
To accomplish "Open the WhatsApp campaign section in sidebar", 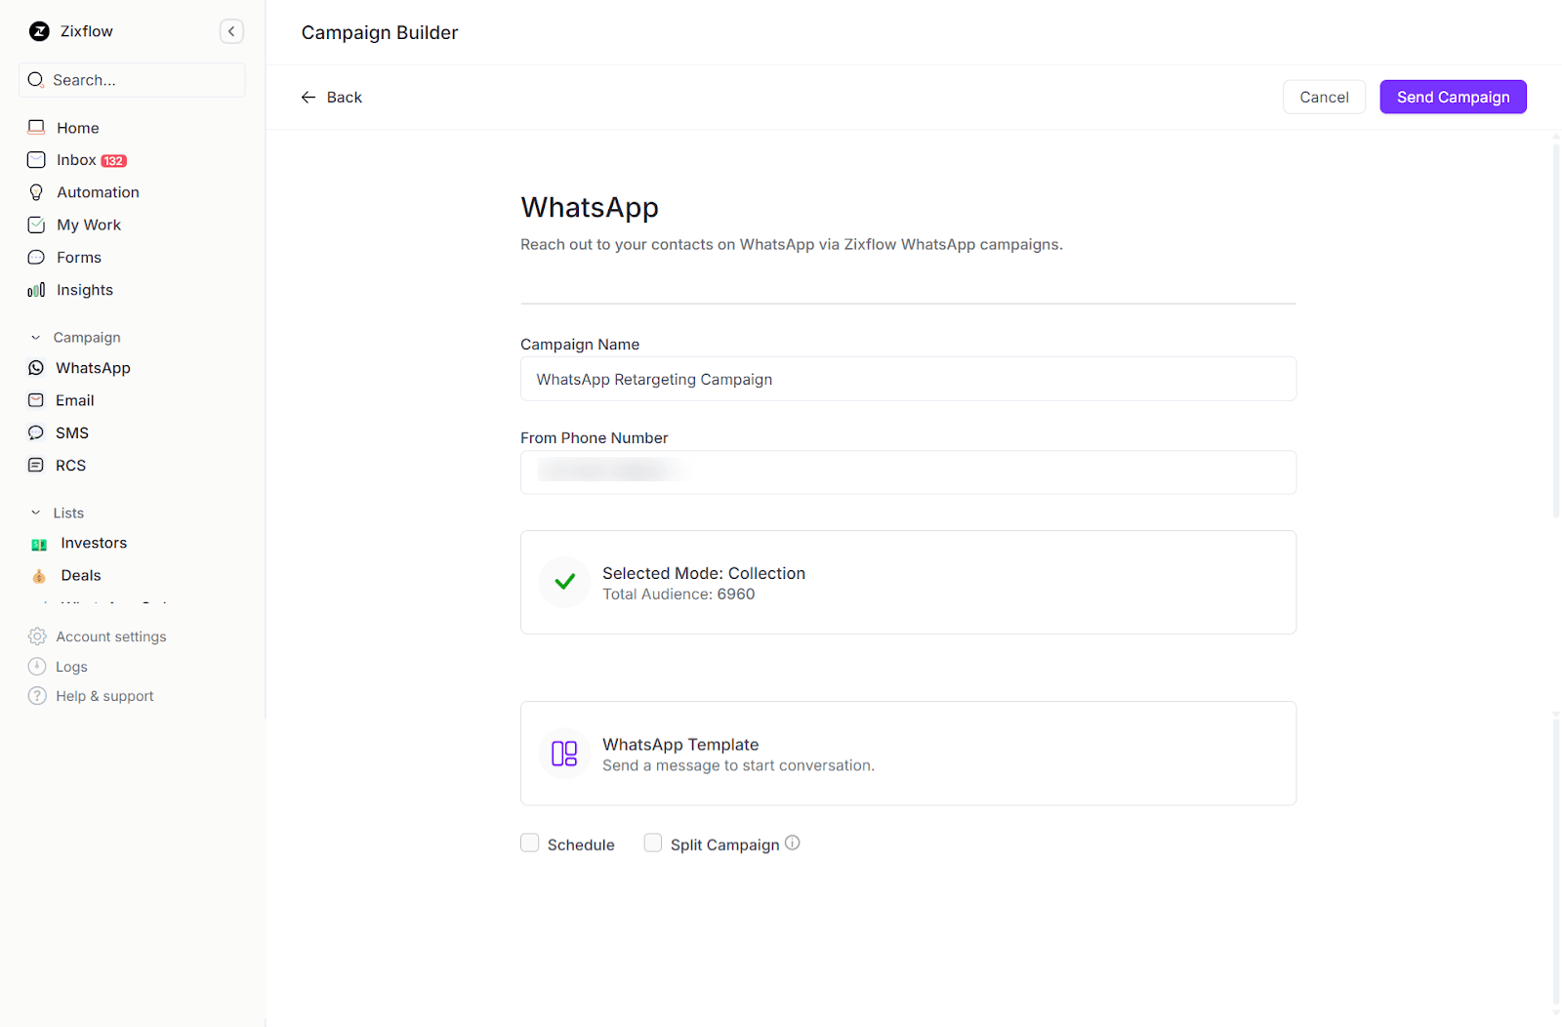I will 93,368.
